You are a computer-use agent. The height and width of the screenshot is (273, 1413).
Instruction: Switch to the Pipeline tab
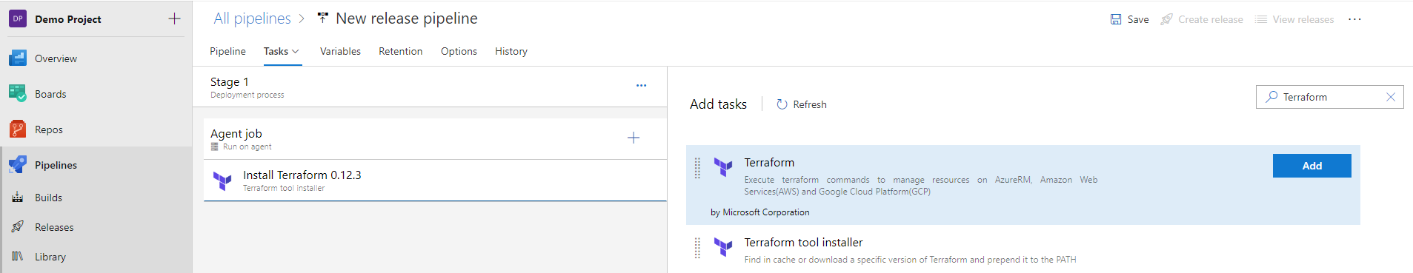click(x=227, y=51)
